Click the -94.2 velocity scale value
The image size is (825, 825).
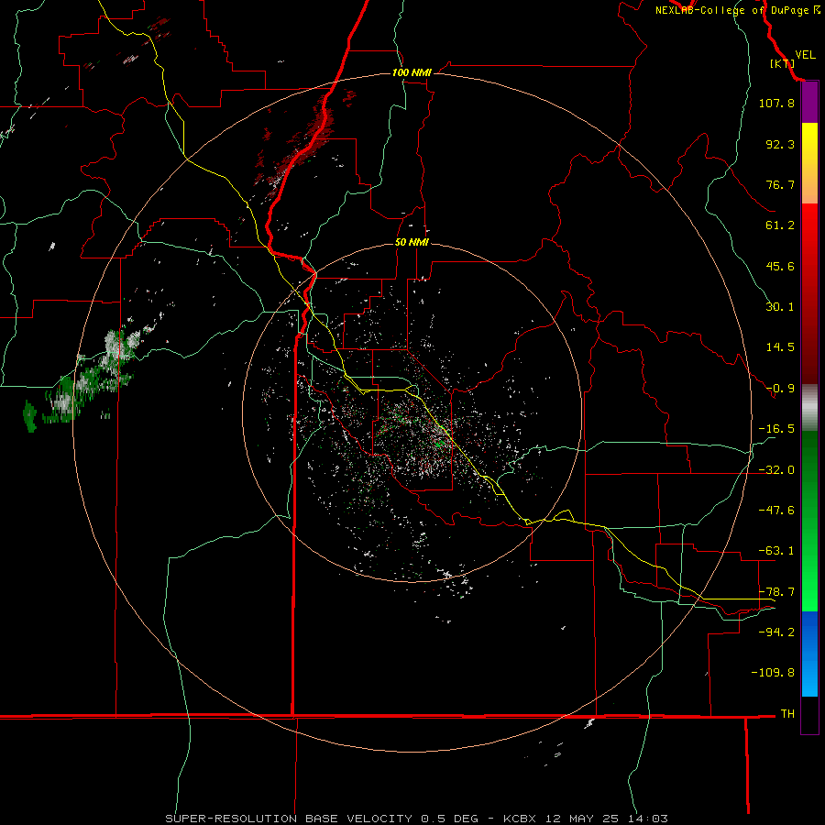(776, 632)
